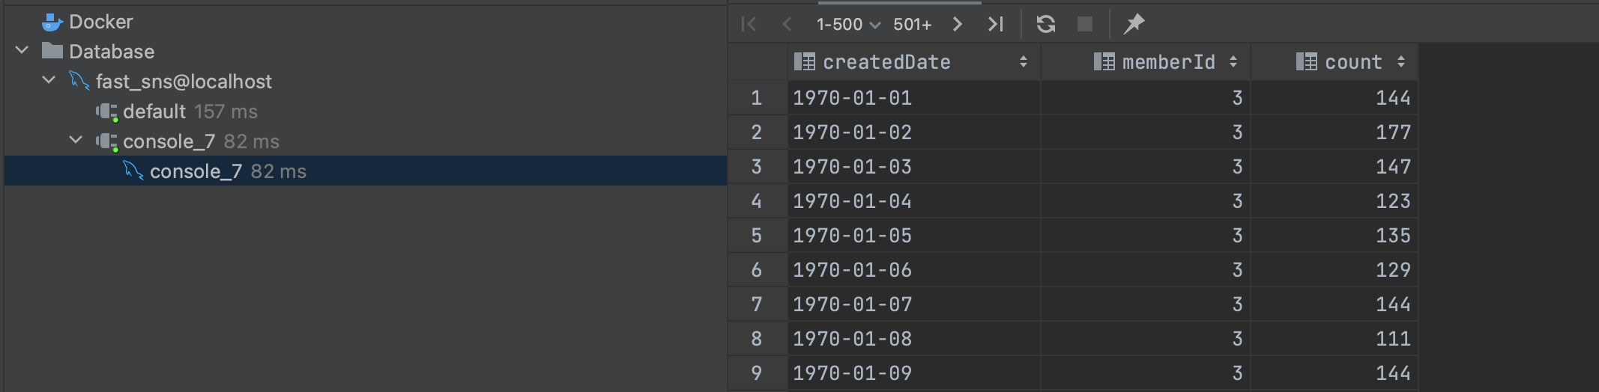The image size is (1599, 392).
Task: Click the 501+ row count link
Action: 912,24
